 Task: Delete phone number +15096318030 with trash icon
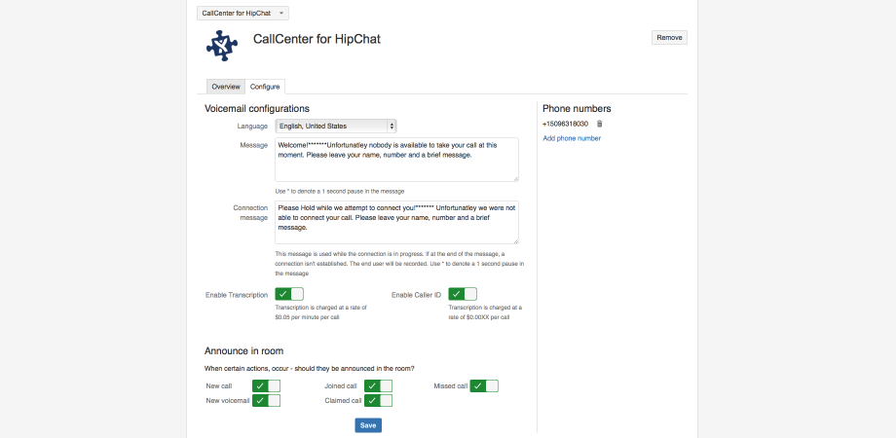point(599,124)
